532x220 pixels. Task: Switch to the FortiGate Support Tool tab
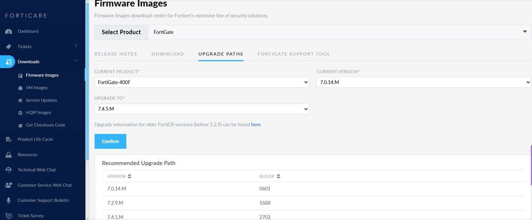tap(293, 54)
